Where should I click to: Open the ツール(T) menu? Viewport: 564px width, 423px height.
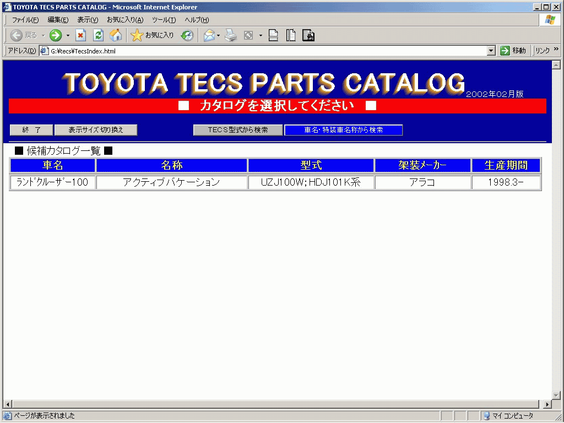pyautogui.click(x=164, y=20)
